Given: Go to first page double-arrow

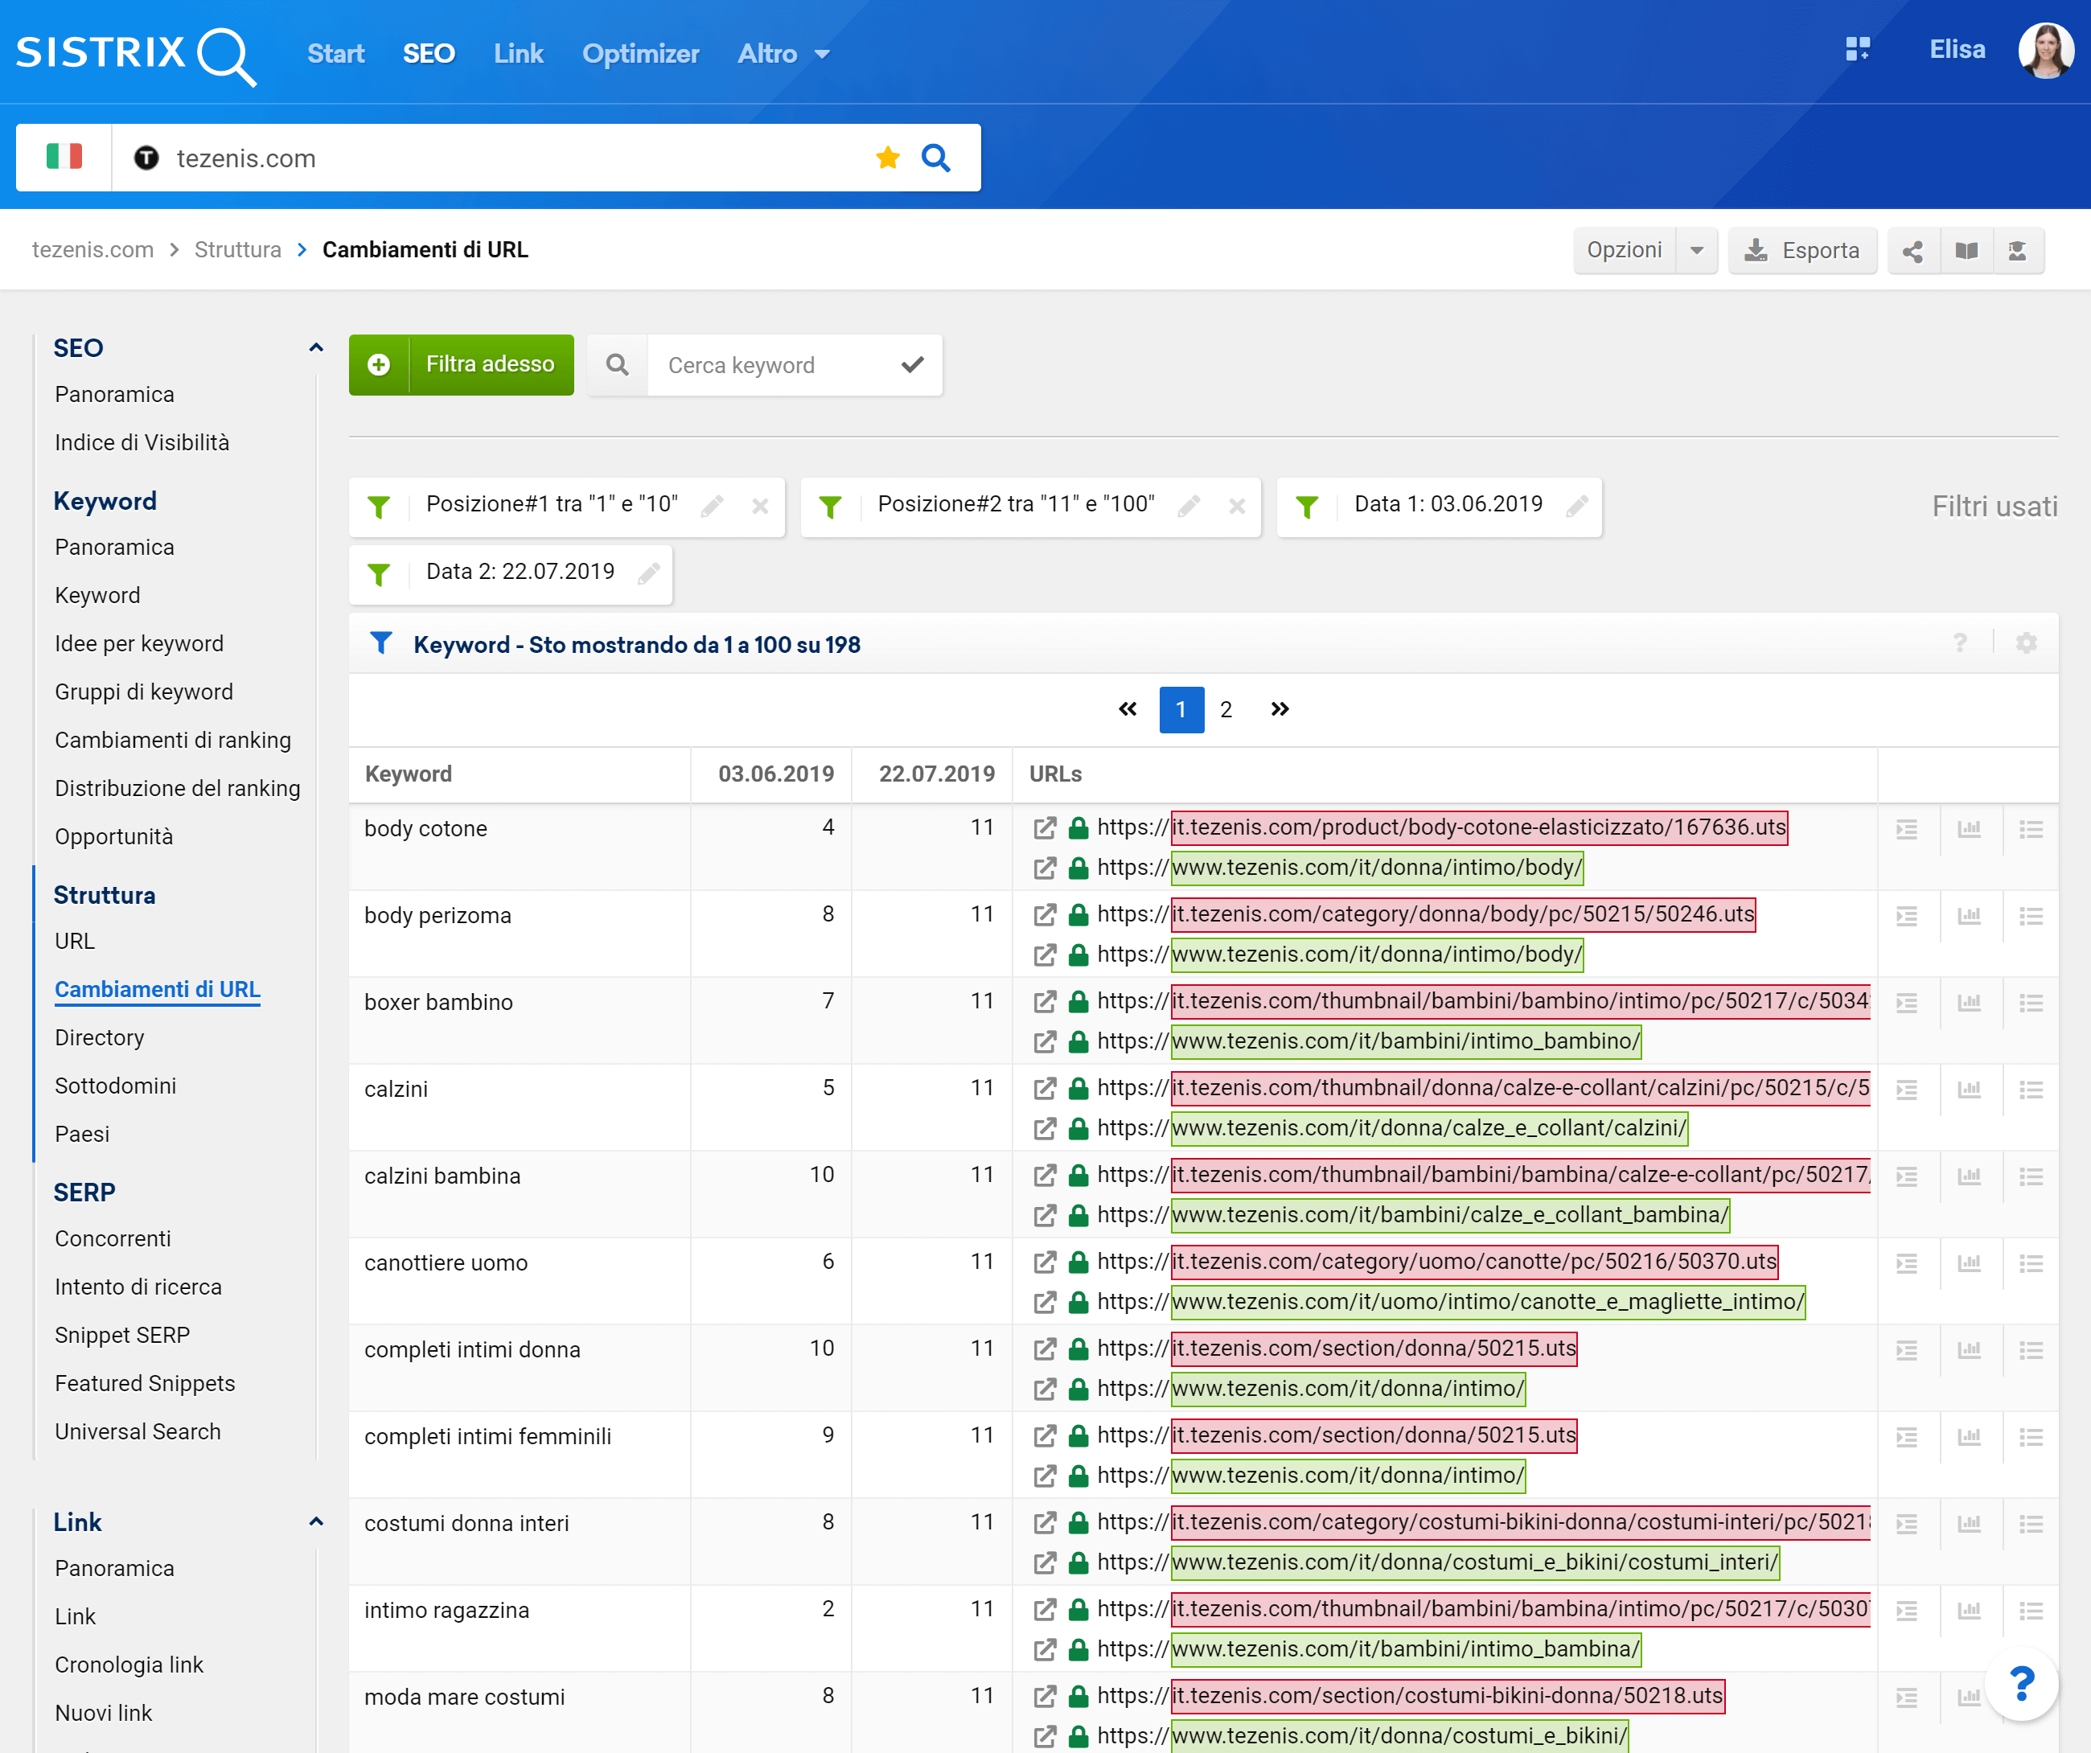Looking at the screenshot, I should [1128, 710].
